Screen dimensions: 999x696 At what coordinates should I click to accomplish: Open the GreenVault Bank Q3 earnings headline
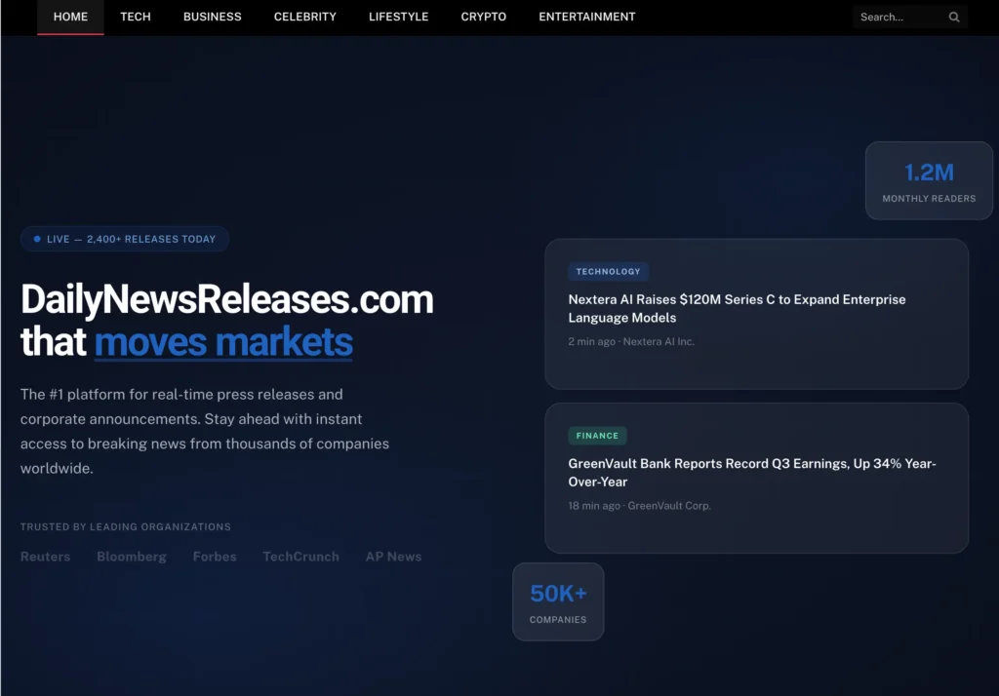click(x=752, y=473)
